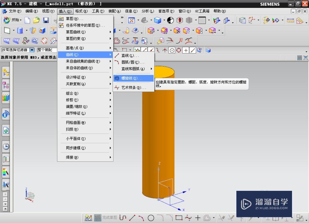The height and width of the screenshot is (223, 309).
Task: Click the measure angle protractor icon
Action: (300, 20)
